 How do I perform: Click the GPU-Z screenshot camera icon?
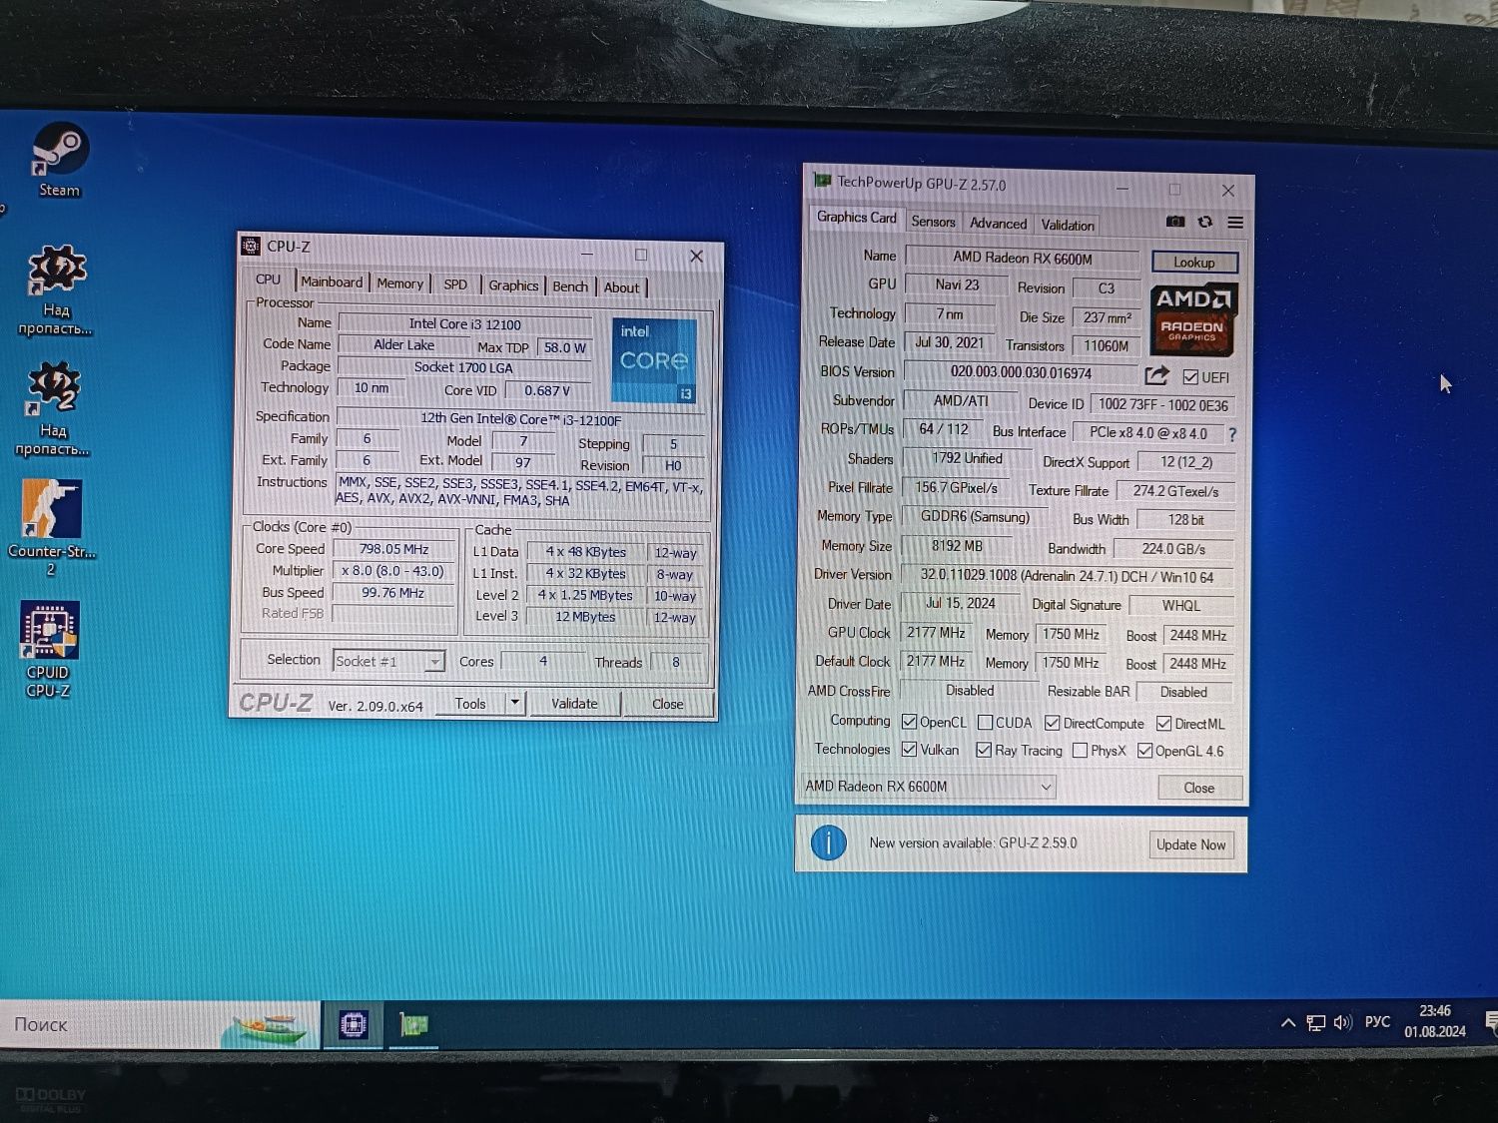(x=1175, y=222)
